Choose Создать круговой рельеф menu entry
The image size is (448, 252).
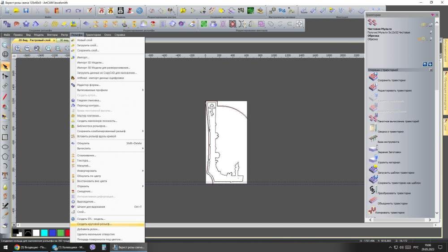[94, 224]
